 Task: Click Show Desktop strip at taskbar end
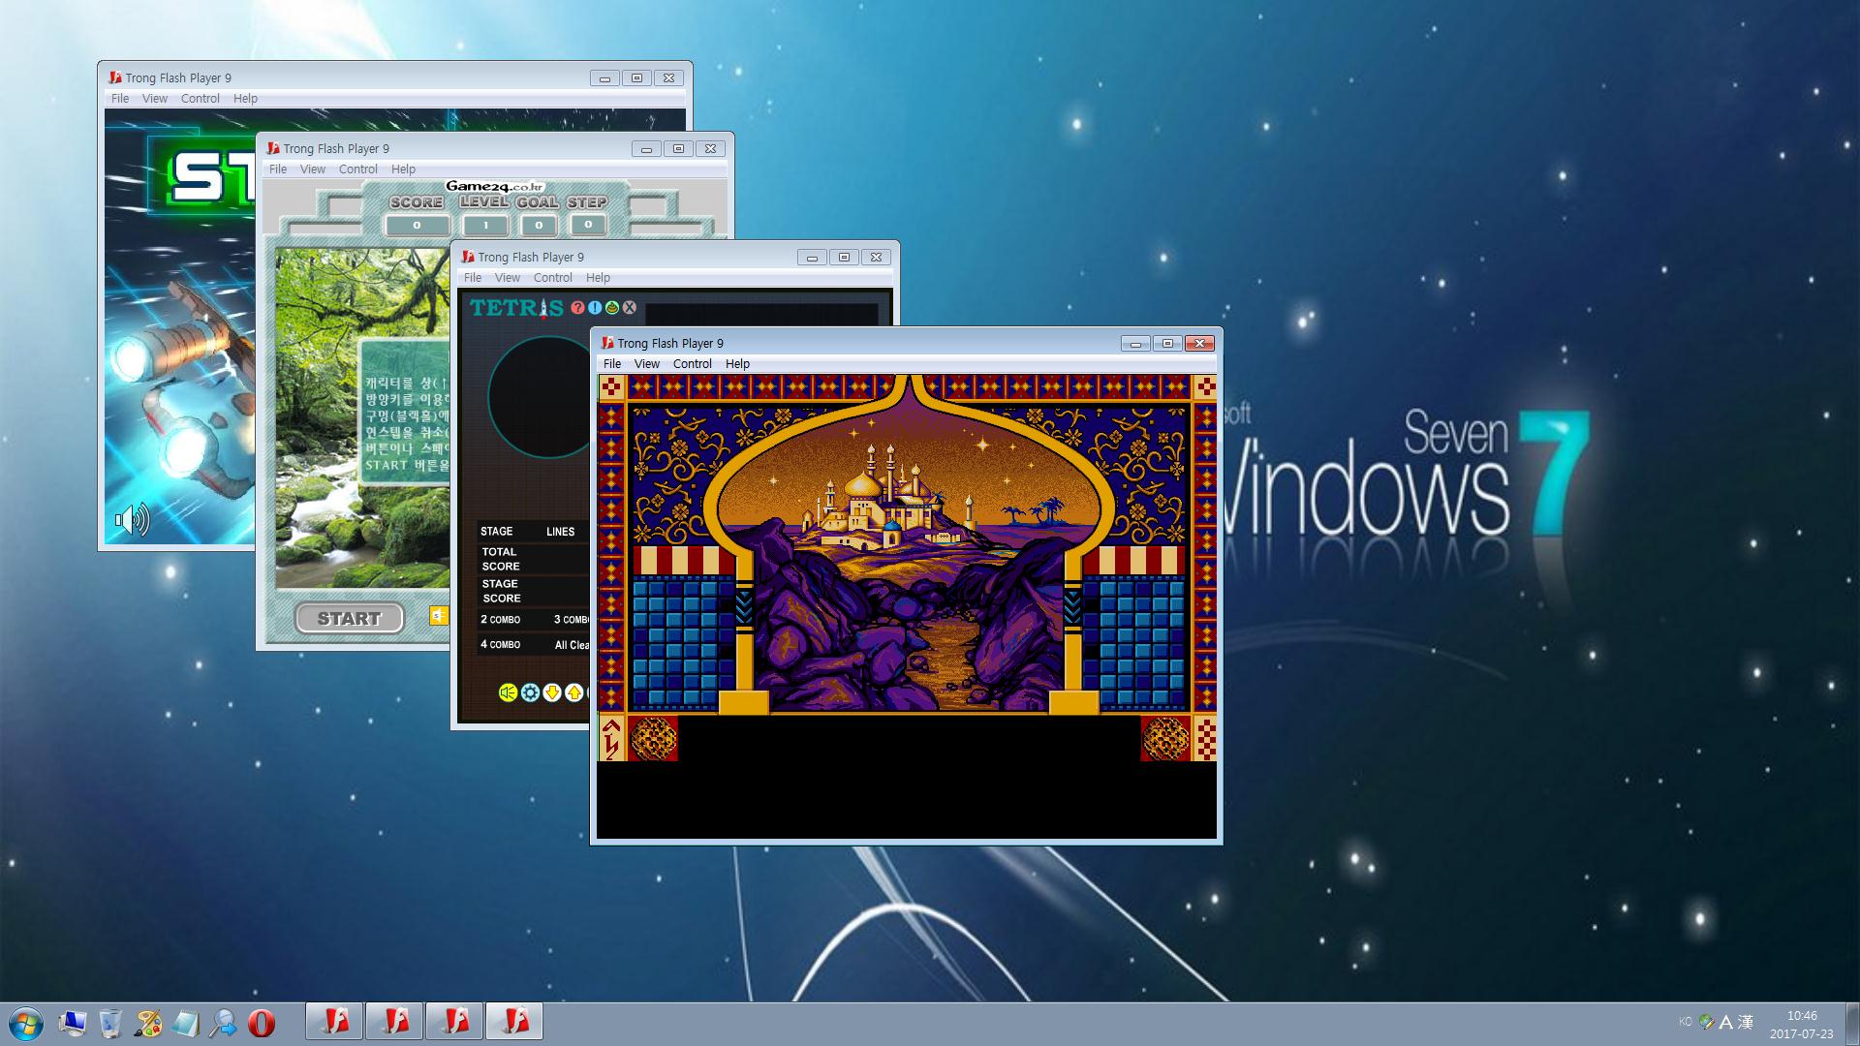[1853, 1024]
